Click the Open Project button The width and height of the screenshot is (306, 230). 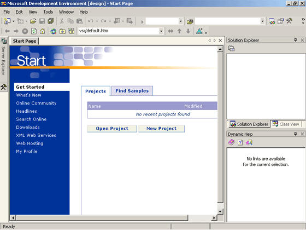tap(112, 129)
